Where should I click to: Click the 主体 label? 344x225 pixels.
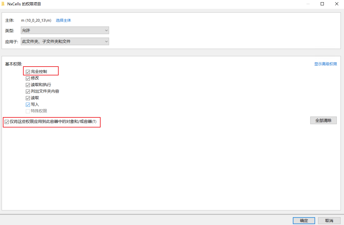pos(10,21)
